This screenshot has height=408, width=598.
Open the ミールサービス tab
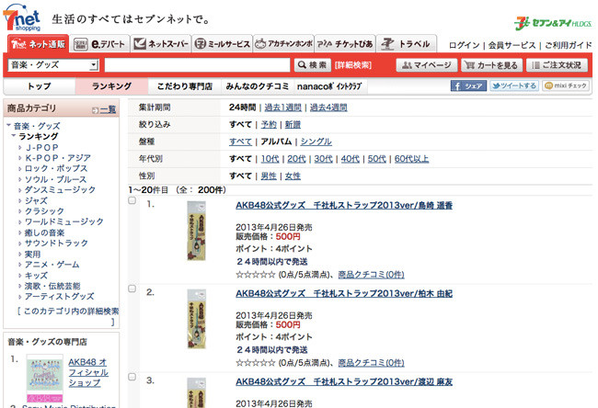[x=223, y=44]
